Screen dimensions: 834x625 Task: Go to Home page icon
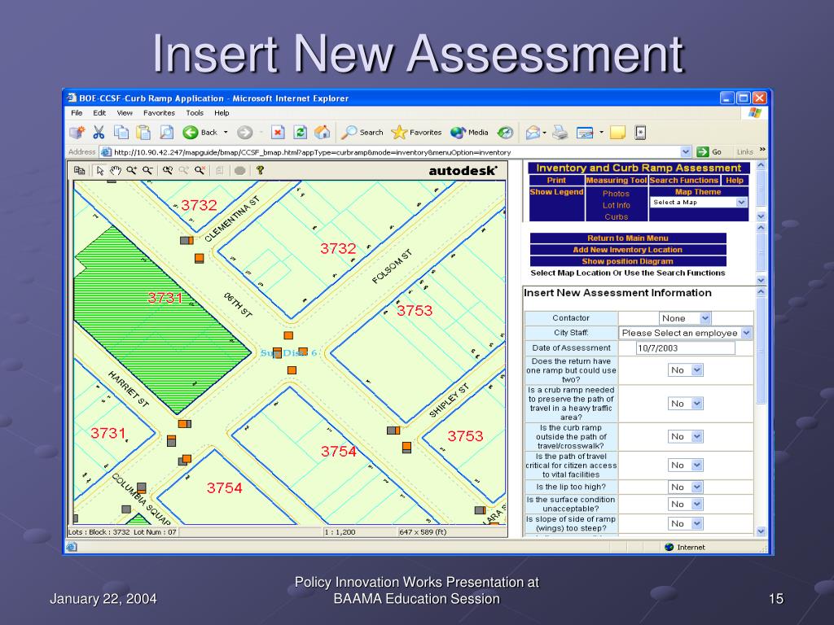click(323, 132)
